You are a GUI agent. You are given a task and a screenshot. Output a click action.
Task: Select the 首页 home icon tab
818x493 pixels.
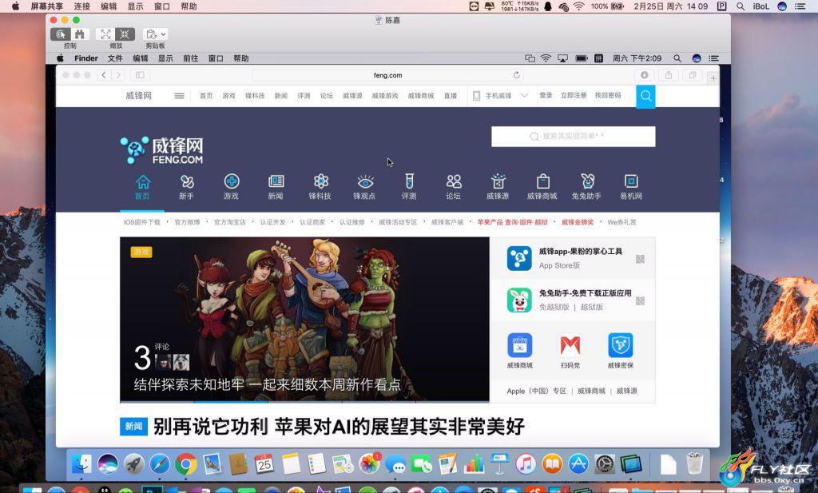(x=142, y=187)
